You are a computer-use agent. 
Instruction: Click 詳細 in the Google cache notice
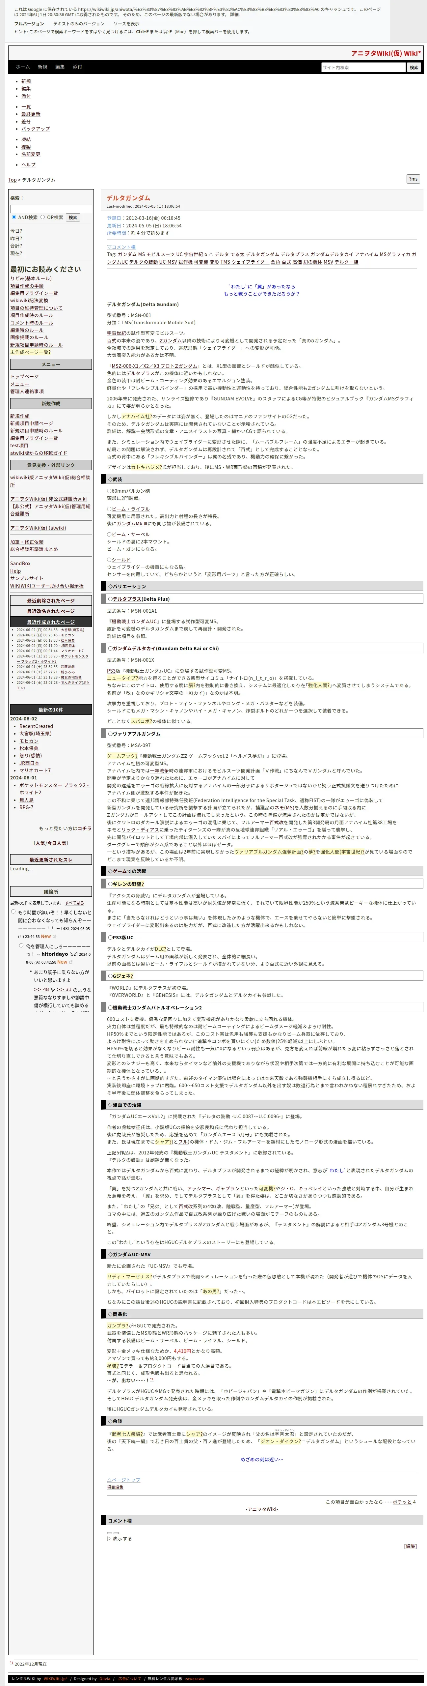(234, 15)
